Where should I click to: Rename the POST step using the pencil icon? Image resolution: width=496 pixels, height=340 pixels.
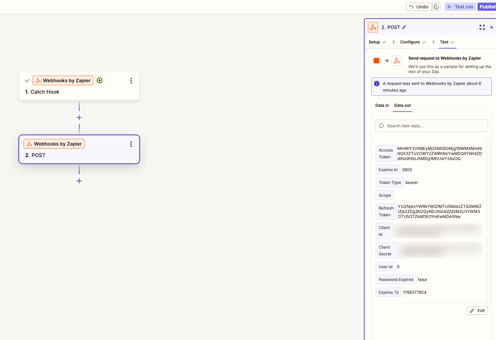pyautogui.click(x=404, y=27)
